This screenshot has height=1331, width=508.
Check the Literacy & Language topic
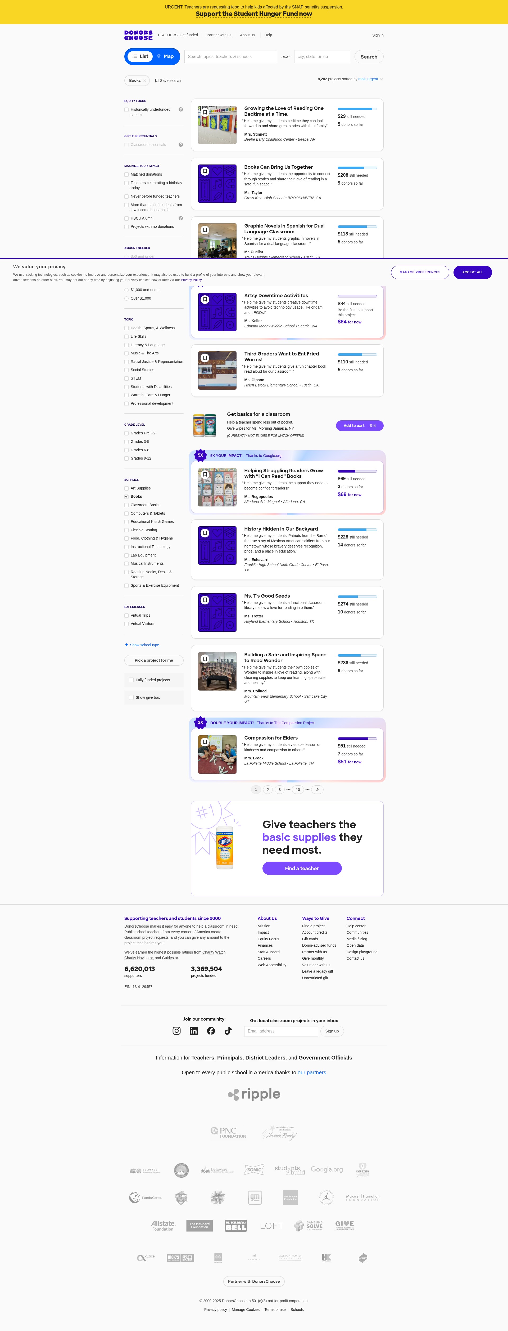pos(126,345)
